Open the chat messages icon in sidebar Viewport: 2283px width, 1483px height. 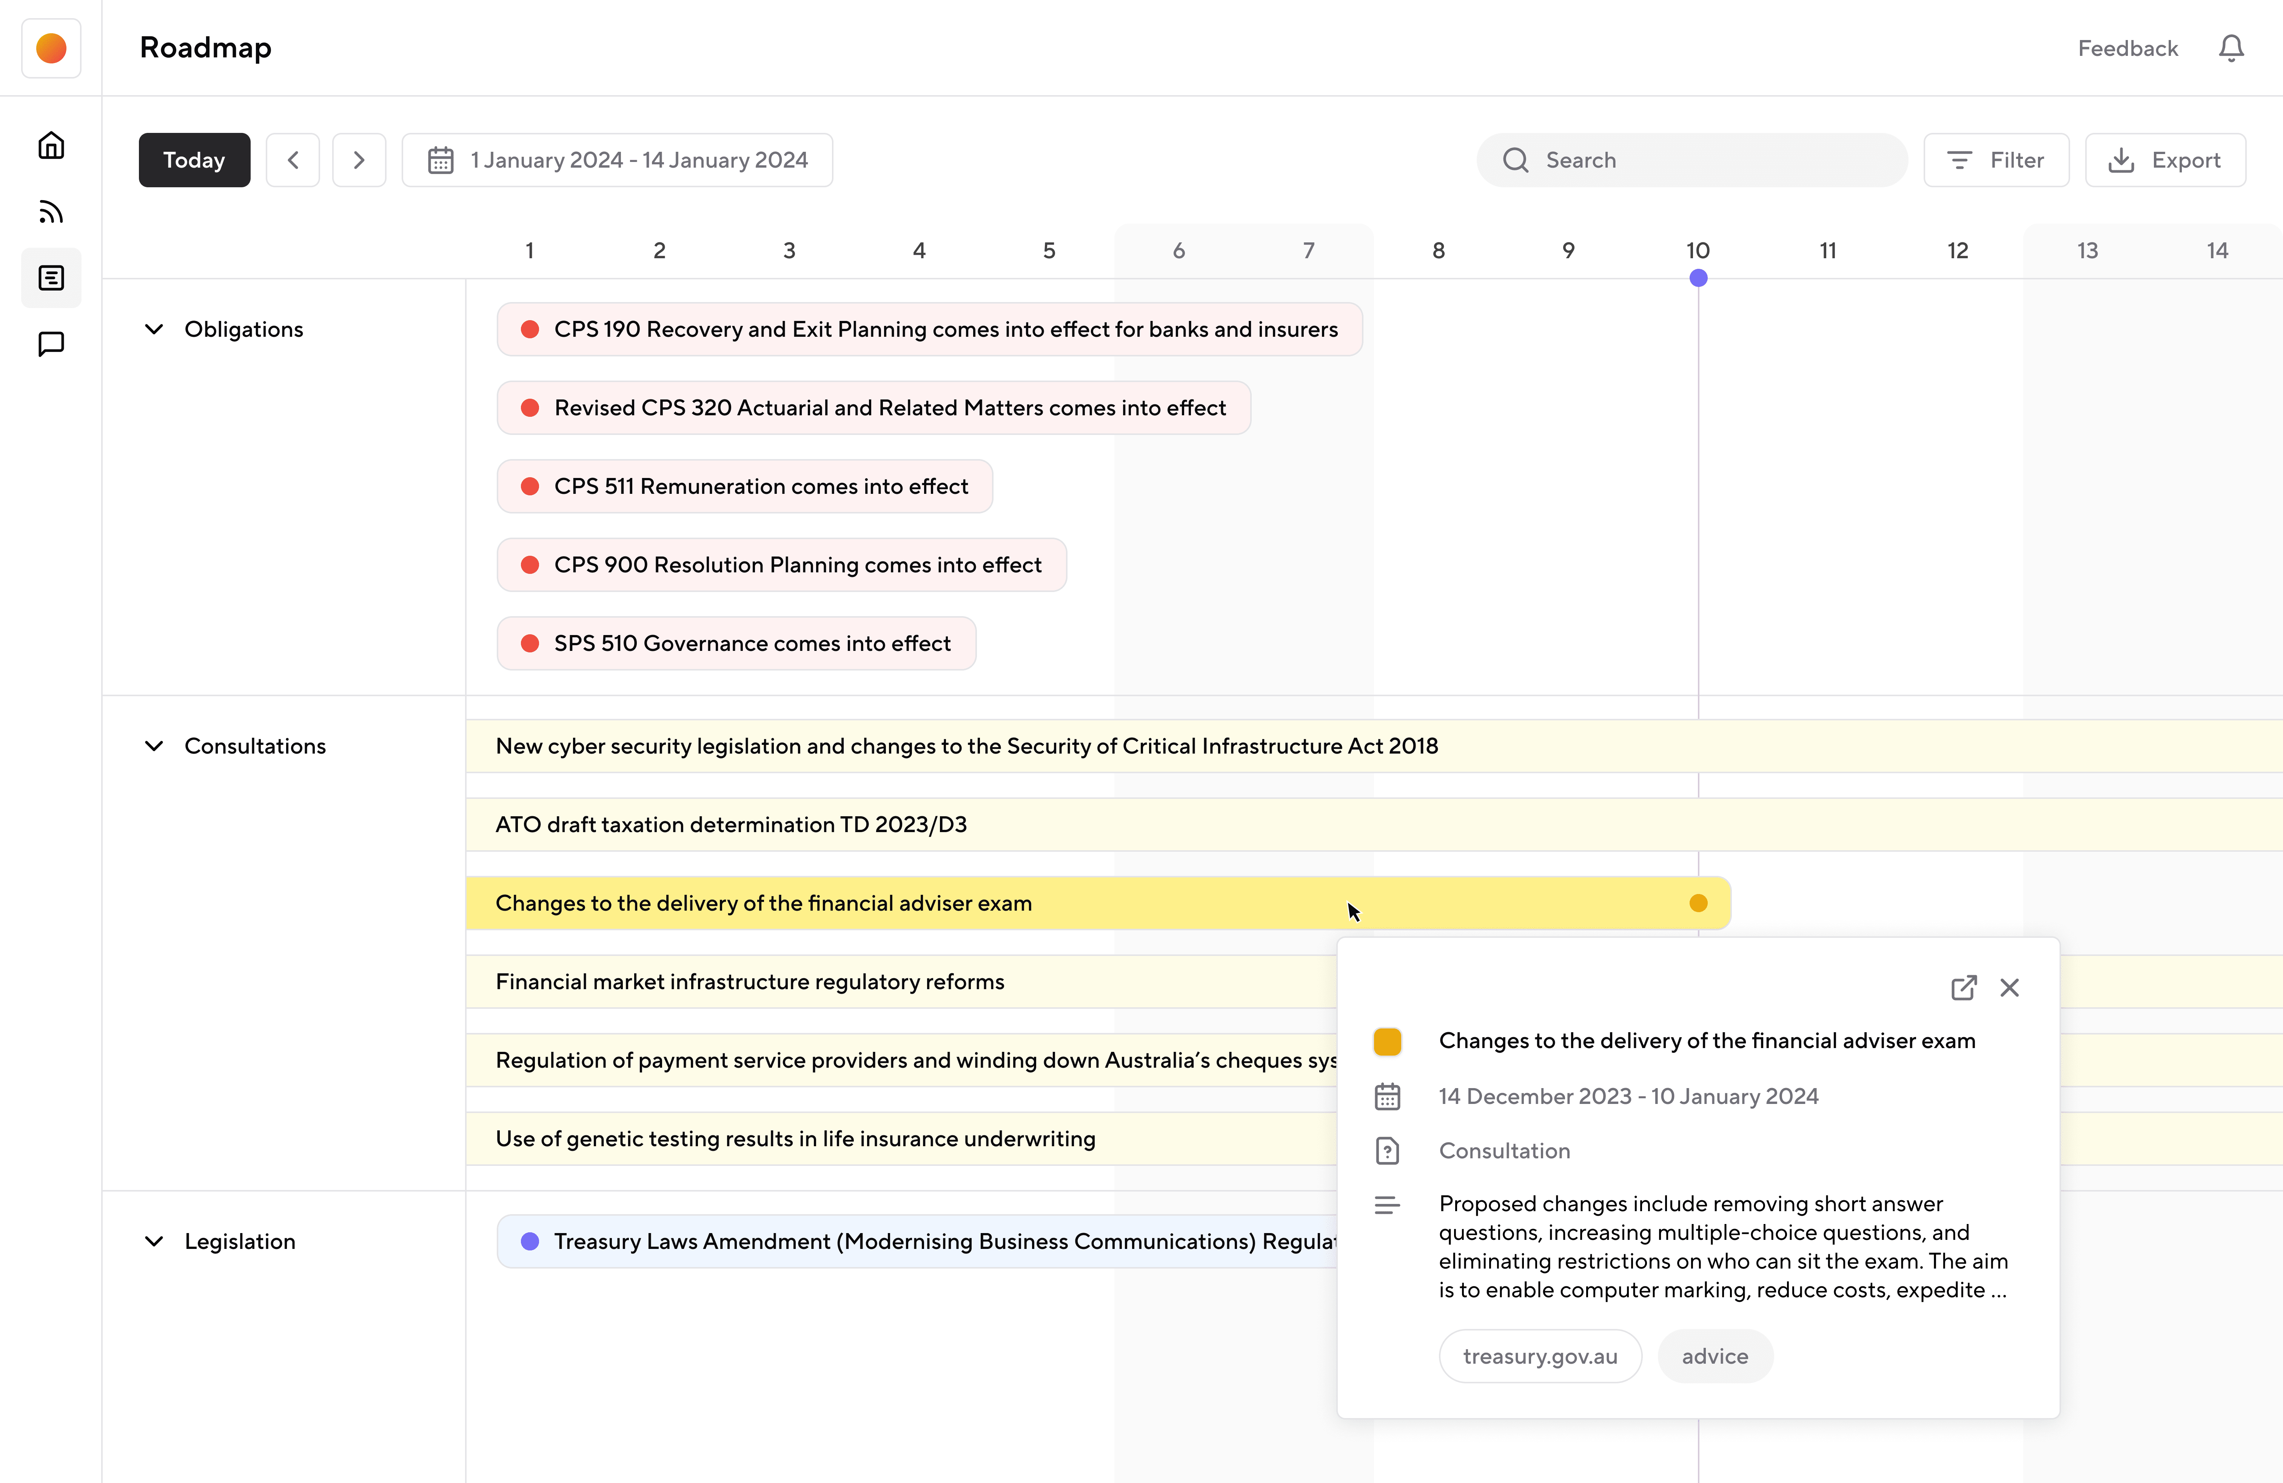tap(51, 344)
